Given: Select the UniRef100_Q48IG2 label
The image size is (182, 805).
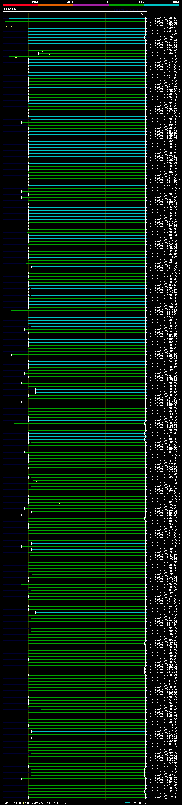Looking at the screenshot, I should click(x=163, y=738).
